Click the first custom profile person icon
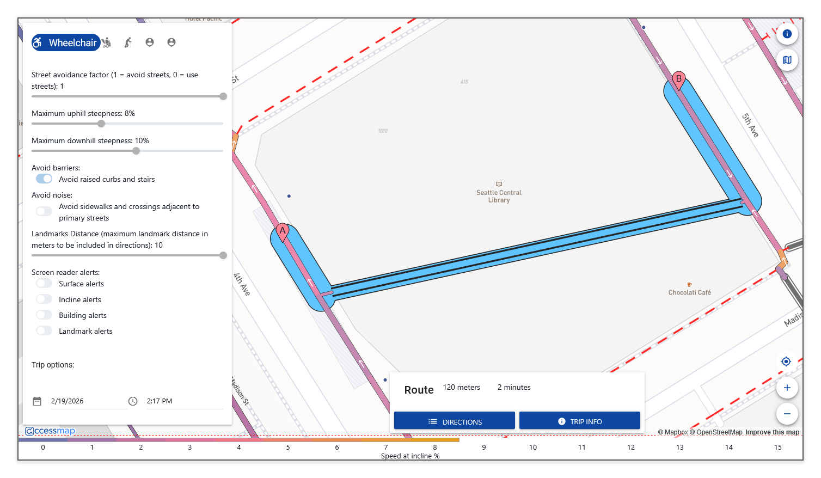The height and width of the screenshot is (478, 821). [150, 42]
